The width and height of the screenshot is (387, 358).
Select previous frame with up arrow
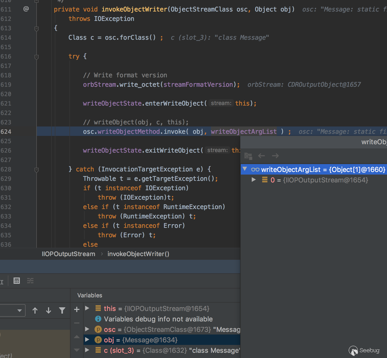(x=35, y=310)
